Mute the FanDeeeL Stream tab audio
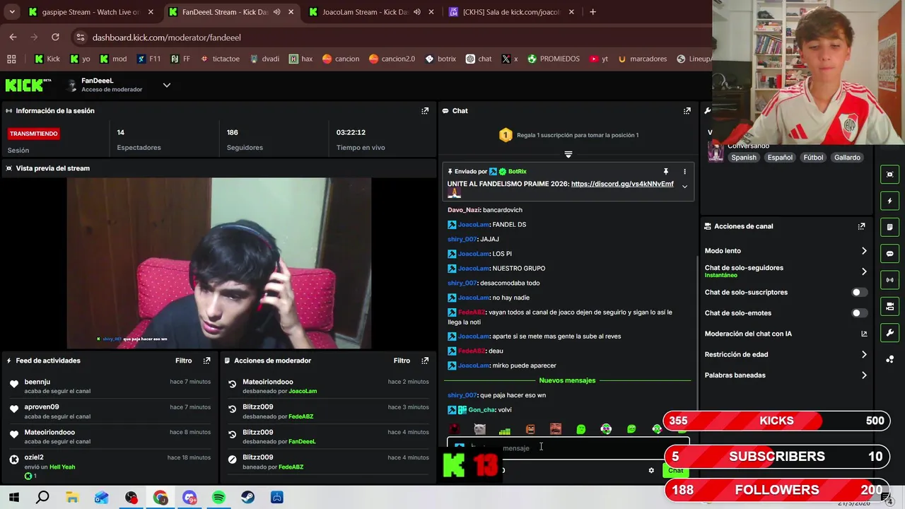 click(x=276, y=12)
